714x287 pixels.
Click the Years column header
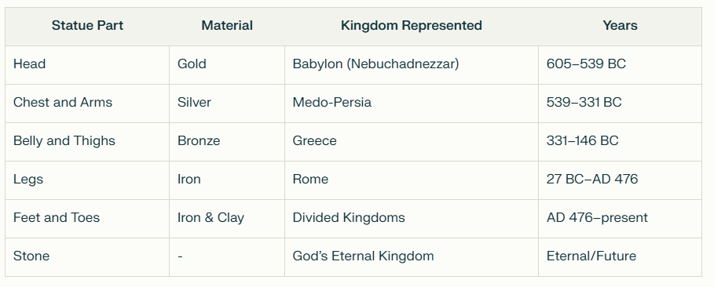click(x=620, y=26)
